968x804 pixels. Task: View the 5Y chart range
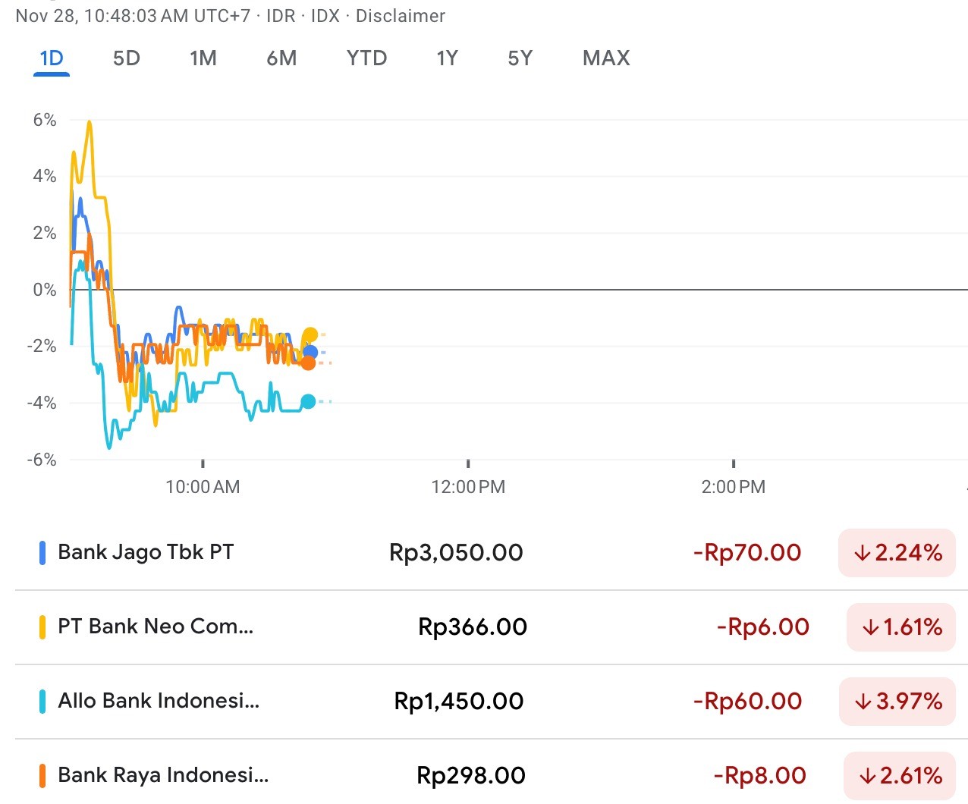point(520,58)
